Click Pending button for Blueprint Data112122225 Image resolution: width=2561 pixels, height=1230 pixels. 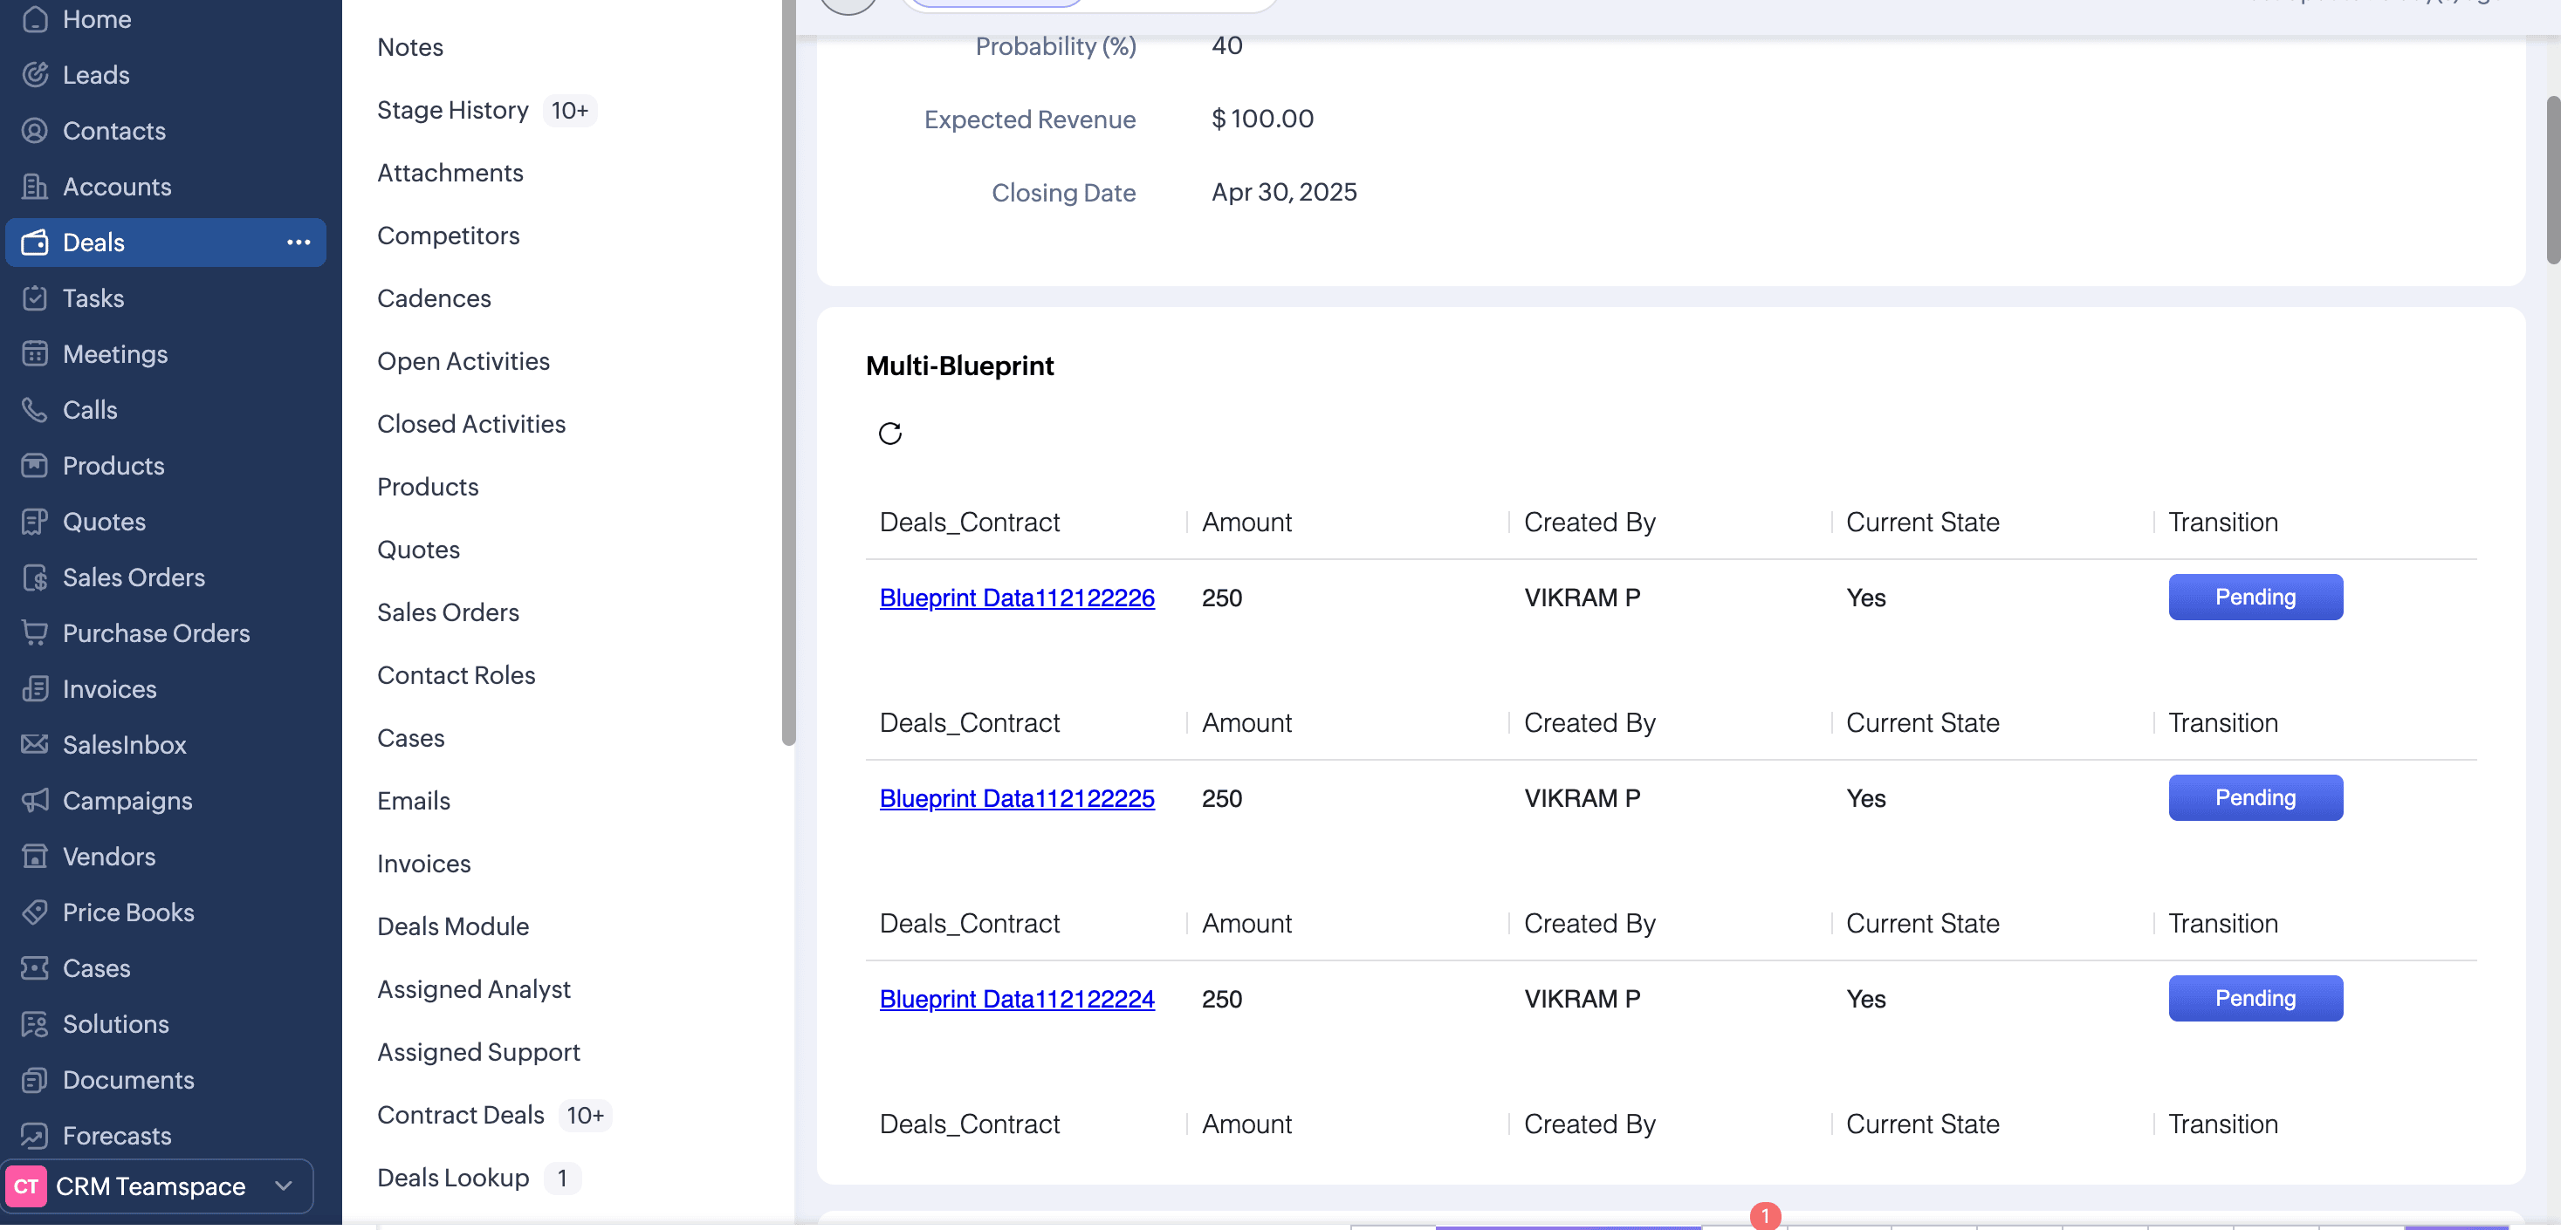coord(2254,798)
